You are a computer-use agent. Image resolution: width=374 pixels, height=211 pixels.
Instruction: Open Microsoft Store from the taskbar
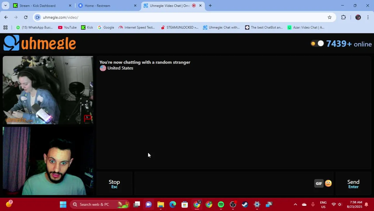coord(185,204)
